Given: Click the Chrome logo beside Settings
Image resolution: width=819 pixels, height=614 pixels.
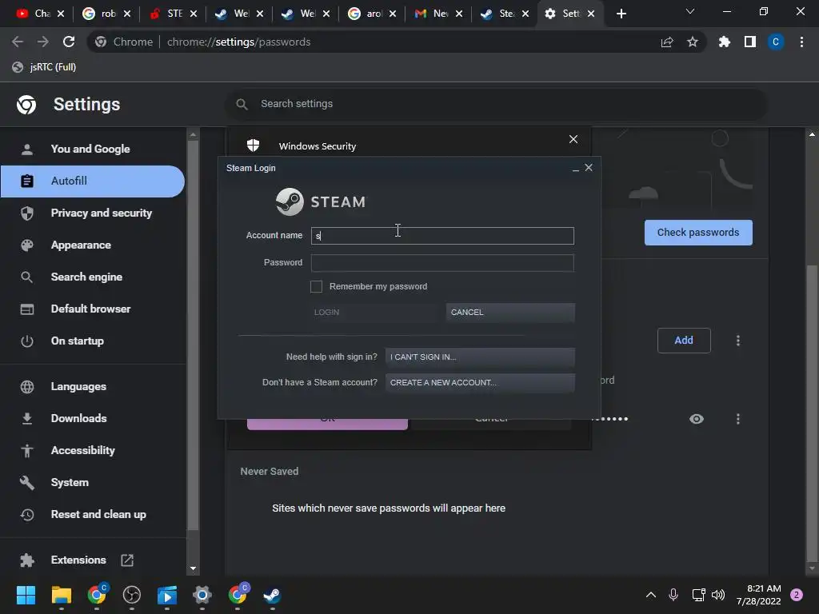Looking at the screenshot, I should (x=26, y=105).
